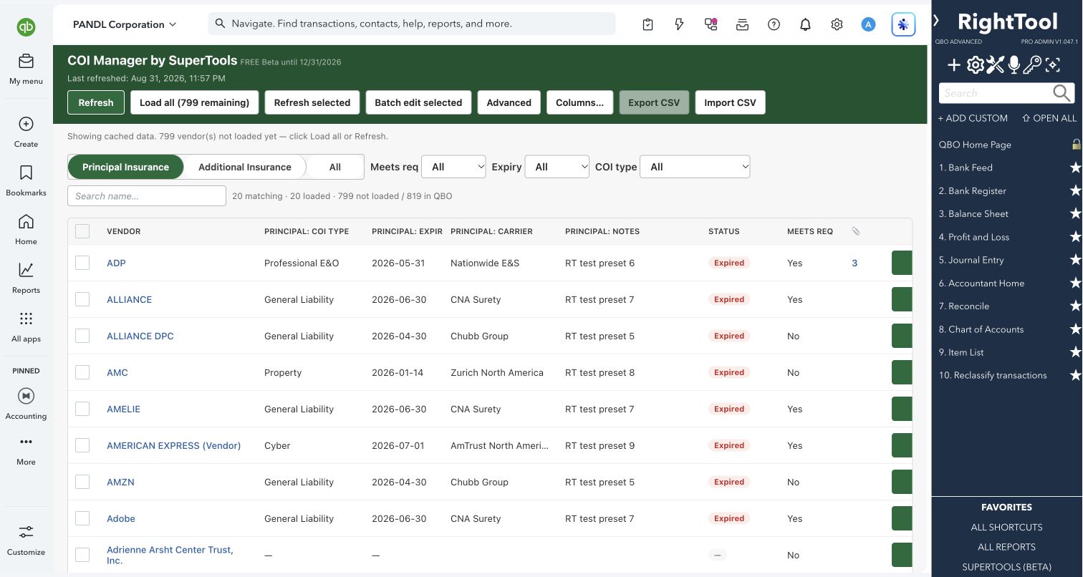
Task: Open the QuickBooks settings gear in header
Action: (x=837, y=24)
